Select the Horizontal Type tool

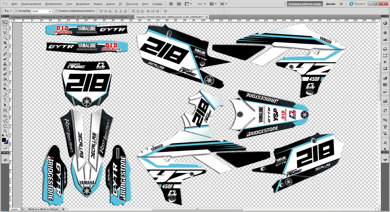[5, 100]
